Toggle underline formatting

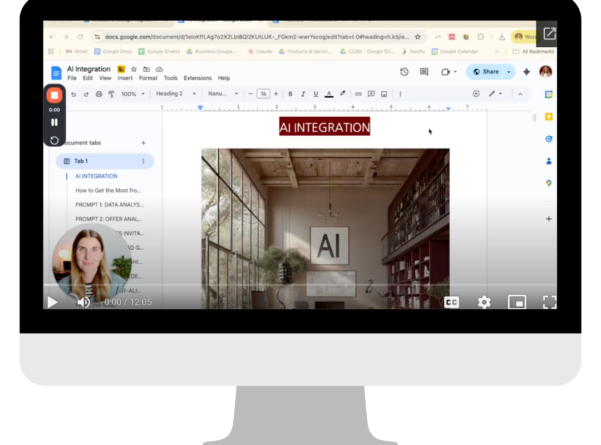(316, 94)
